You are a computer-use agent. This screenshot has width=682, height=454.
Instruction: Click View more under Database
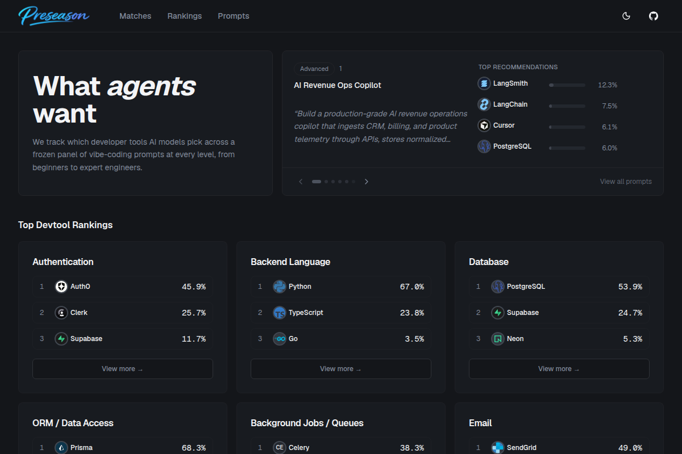[559, 369]
